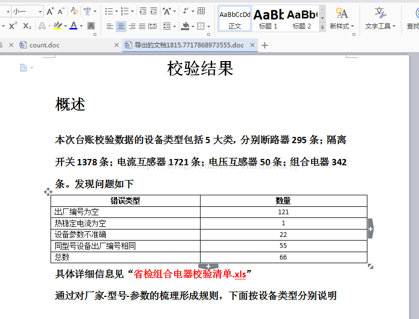The image size is (419, 319).
Task: Close the 导出的文档1815 document tab
Action: point(252,45)
